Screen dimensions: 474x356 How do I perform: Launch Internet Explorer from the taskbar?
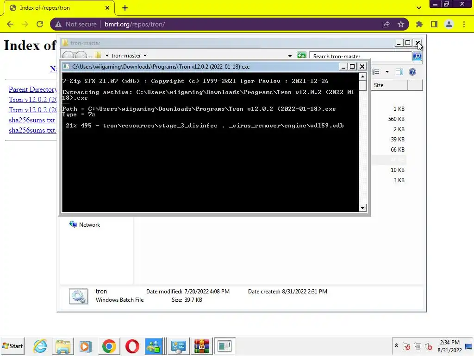tap(40, 346)
